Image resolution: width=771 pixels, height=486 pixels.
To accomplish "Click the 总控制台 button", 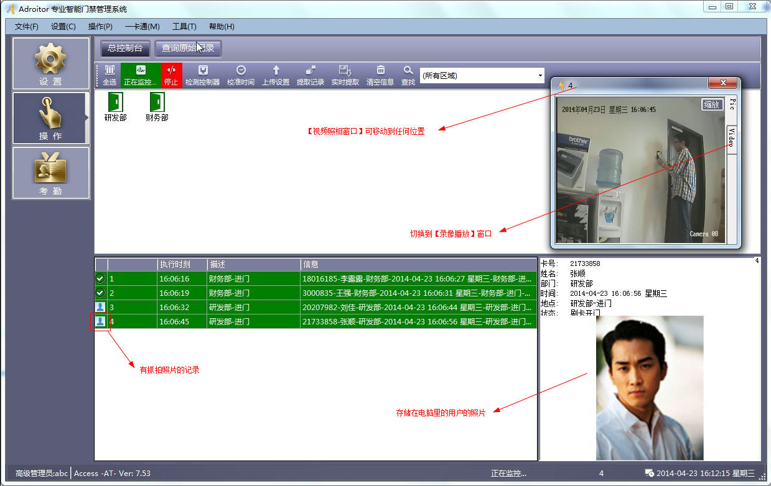I will [x=125, y=48].
